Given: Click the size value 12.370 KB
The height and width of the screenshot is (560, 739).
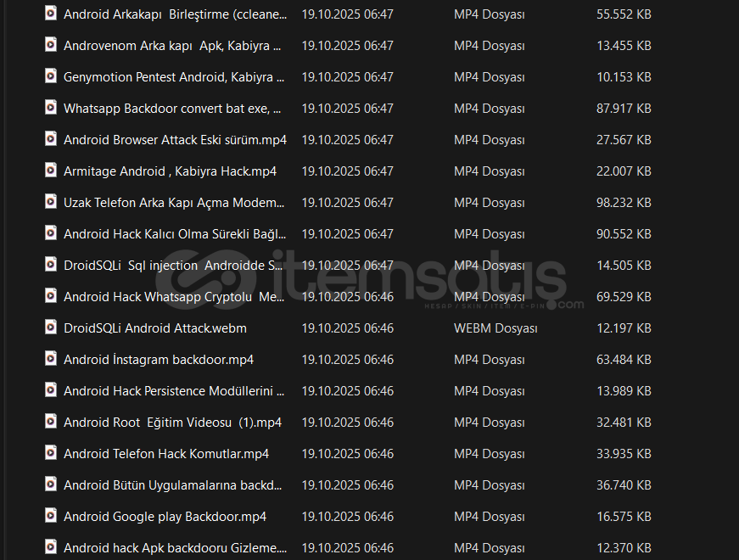Looking at the screenshot, I should pyautogui.click(x=624, y=548).
